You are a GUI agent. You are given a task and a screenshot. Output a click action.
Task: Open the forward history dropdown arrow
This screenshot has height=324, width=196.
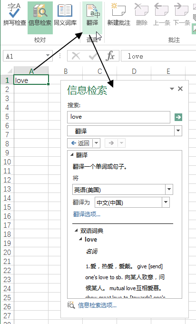pyautogui.click(x=121, y=143)
